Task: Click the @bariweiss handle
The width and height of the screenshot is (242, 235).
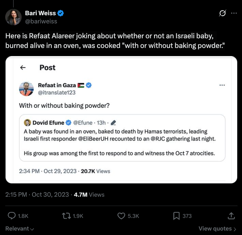Action: [x=41, y=21]
